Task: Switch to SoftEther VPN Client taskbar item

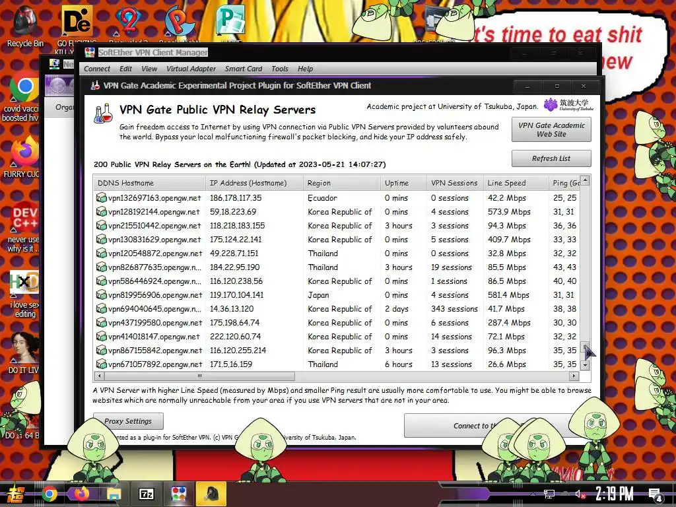Action: [178, 494]
